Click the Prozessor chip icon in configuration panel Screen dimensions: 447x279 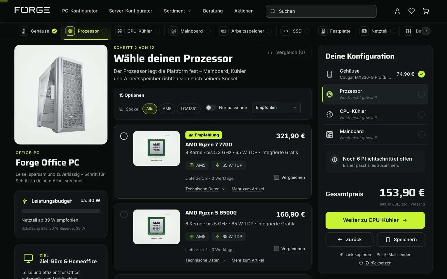click(x=330, y=94)
